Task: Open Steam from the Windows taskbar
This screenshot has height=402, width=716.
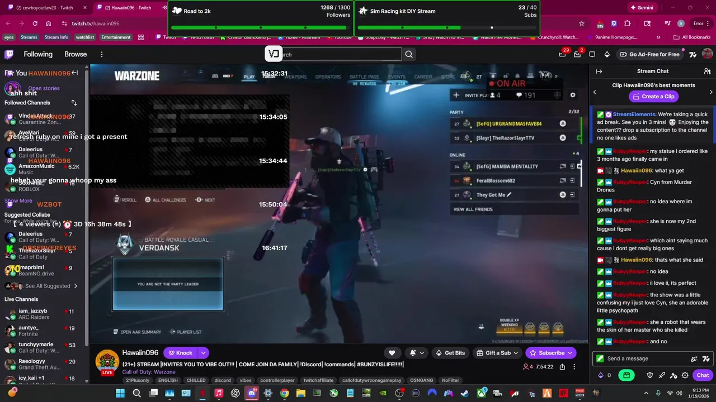Action: [x=464, y=393]
